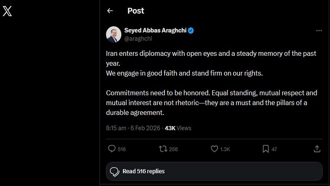Click the share upload icon
Screen dimensions: 330x186
pos(317,149)
